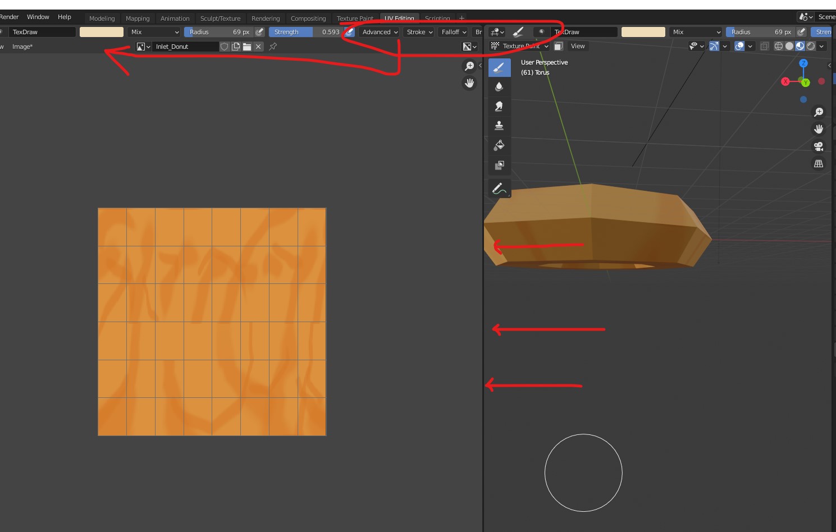
Task: Toggle strength pressure sensitivity in image editor
Action: pos(349,32)
